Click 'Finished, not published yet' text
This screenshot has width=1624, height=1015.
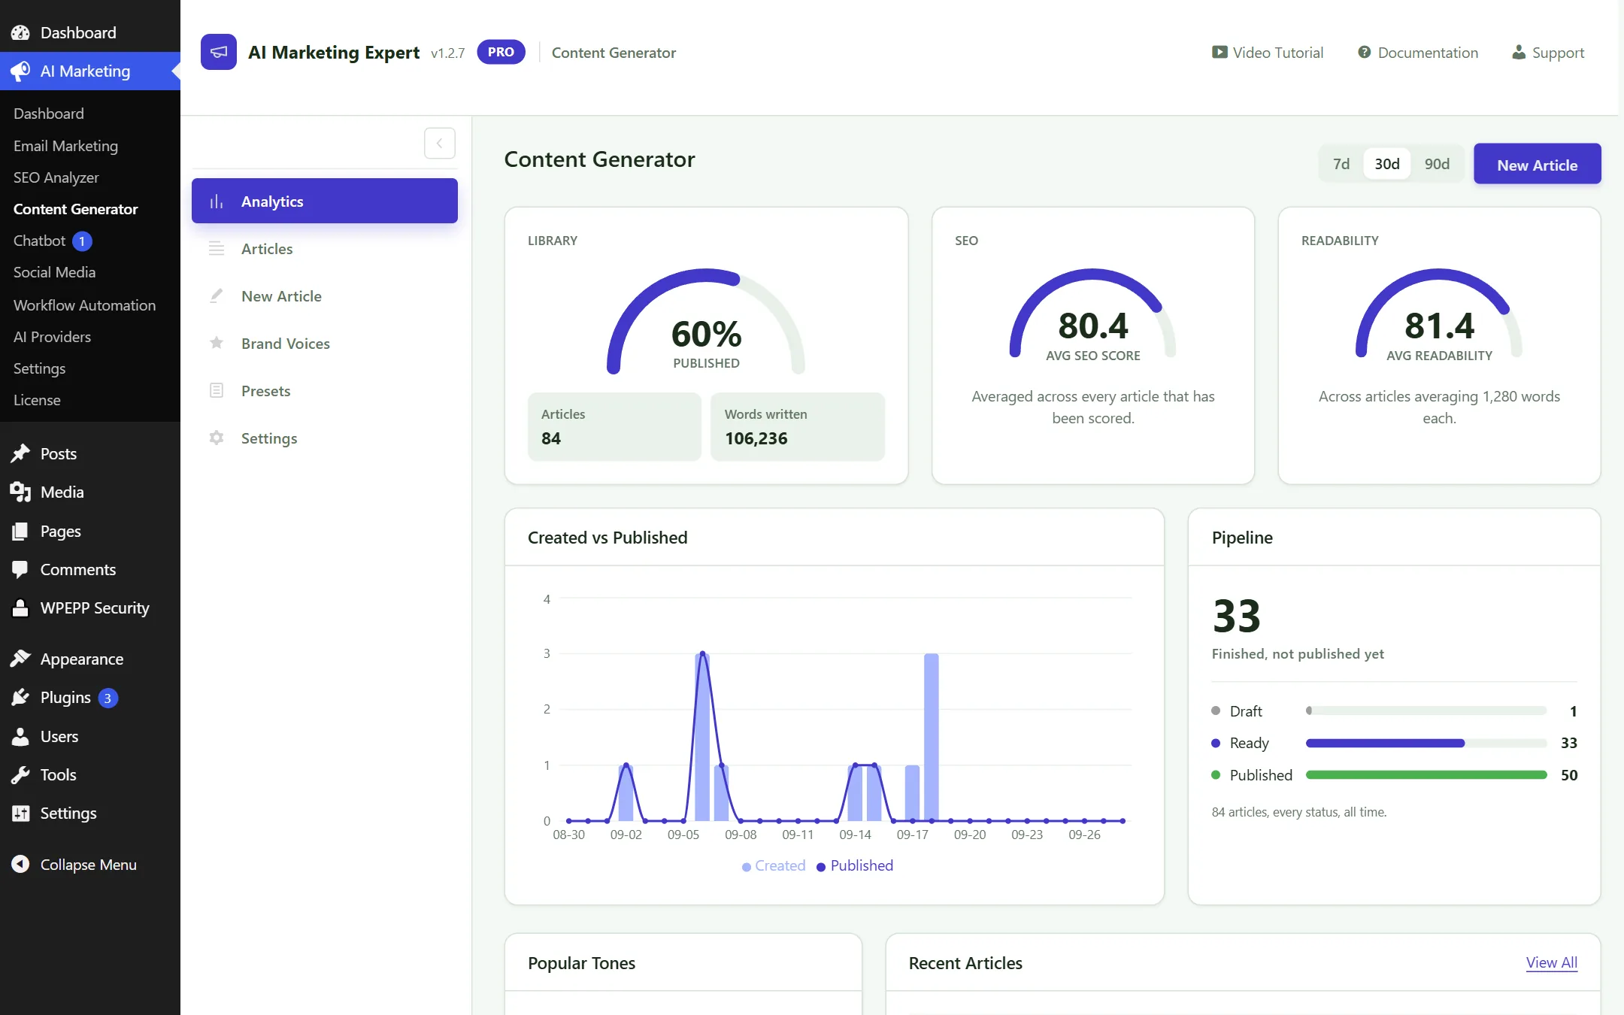tap(1298, 654)
